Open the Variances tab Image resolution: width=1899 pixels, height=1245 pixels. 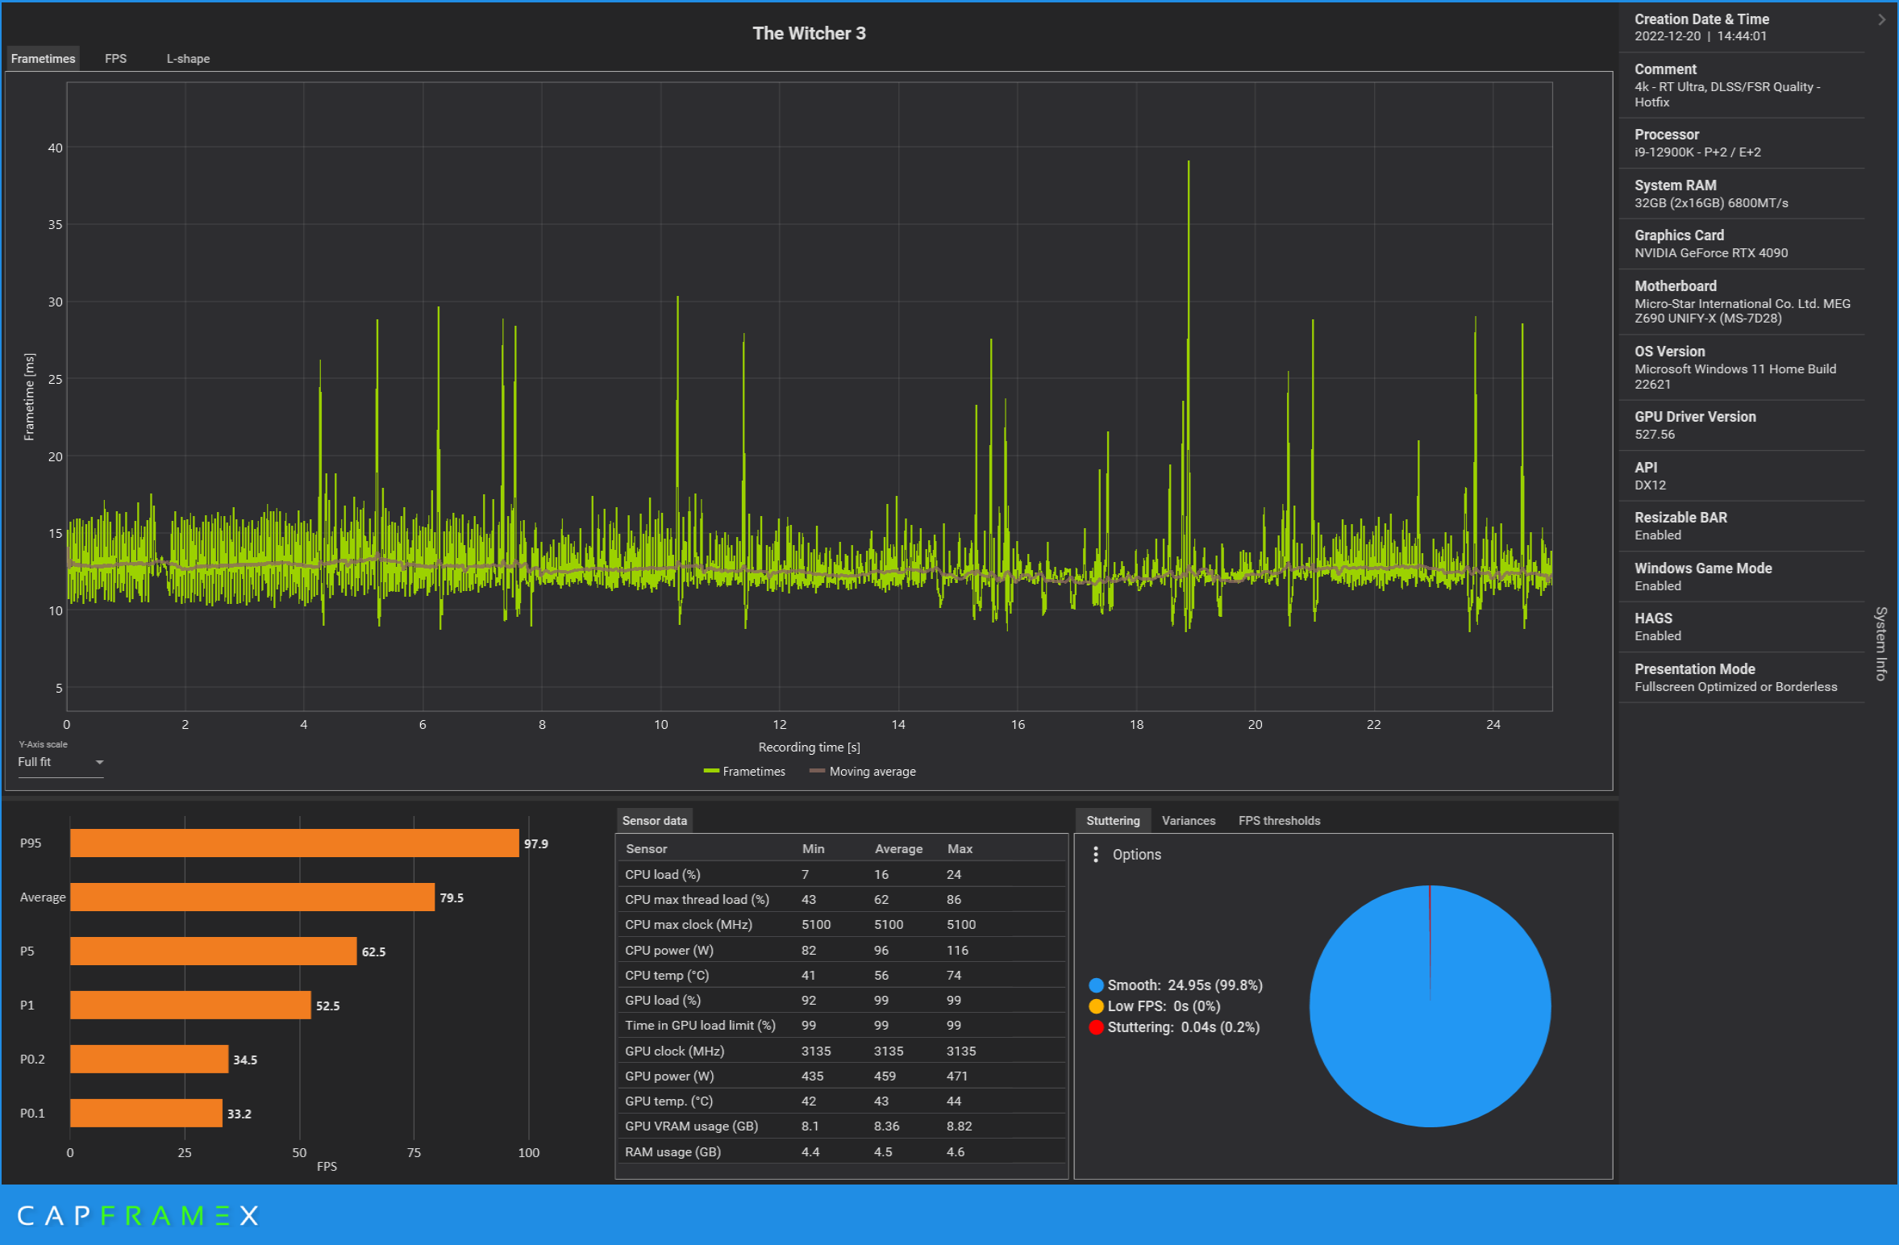click(1188, 821)
